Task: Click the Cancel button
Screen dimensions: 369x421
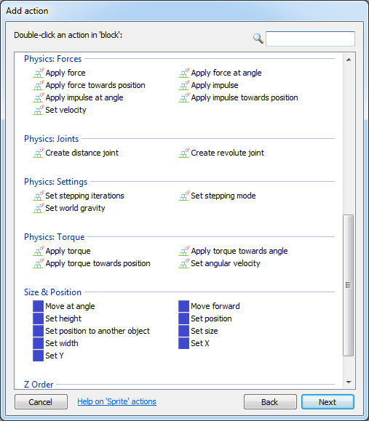Action: [41, 401]
